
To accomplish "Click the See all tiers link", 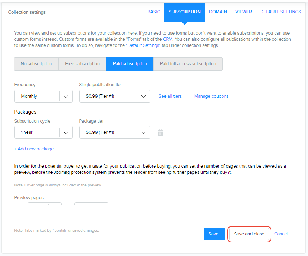I will (x=170, y=96).
